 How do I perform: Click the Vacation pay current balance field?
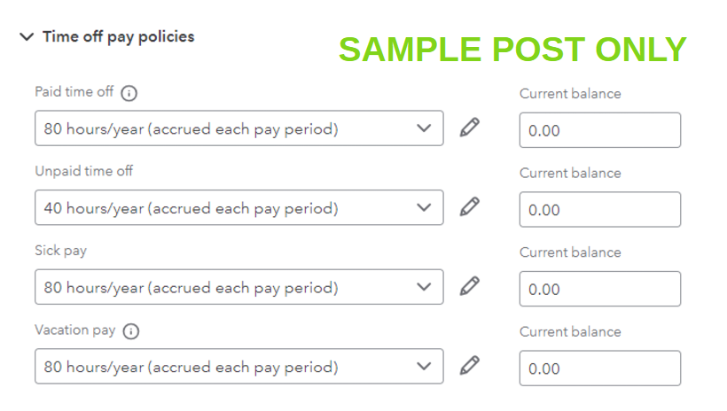[599, 368]
